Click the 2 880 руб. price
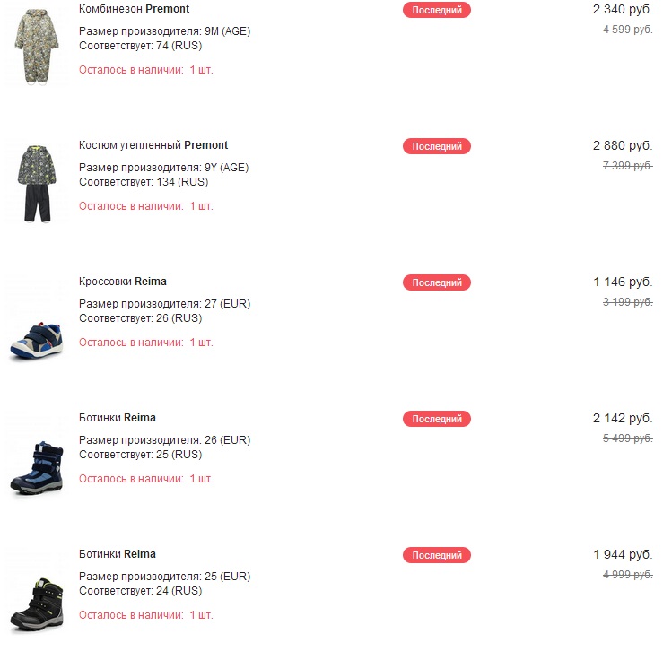Screen dimensions: 663x651 tap(623, 146)
